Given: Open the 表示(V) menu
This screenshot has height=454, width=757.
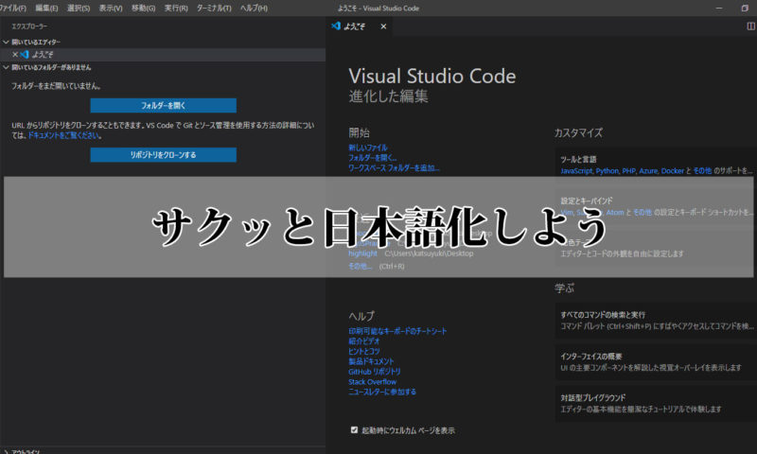Looking at the screenshot, I should (111, 9).
